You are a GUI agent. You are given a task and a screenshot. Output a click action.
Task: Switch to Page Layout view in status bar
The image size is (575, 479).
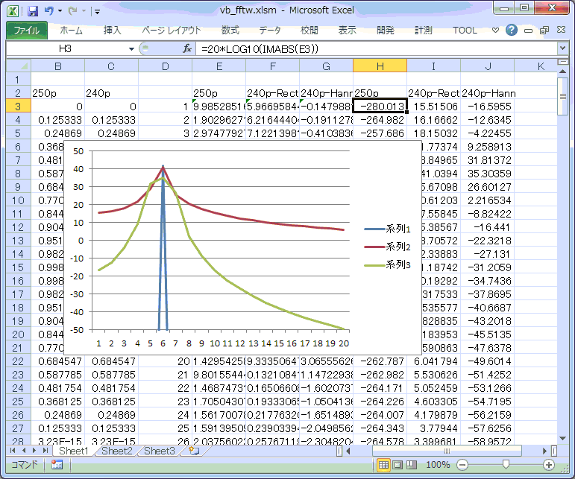pos(398,465)
